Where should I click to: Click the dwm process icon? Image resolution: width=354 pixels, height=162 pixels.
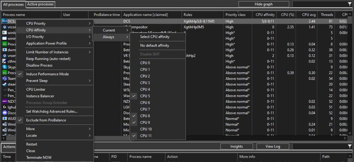(x=5, y=50)
